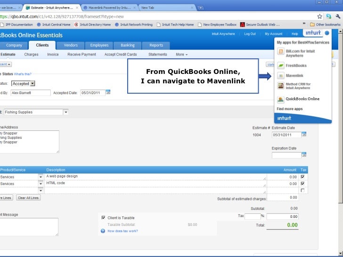Expand the Fishing Supplies client dropdown
This screenshot has width=343, height=257.
click(65, 112)
